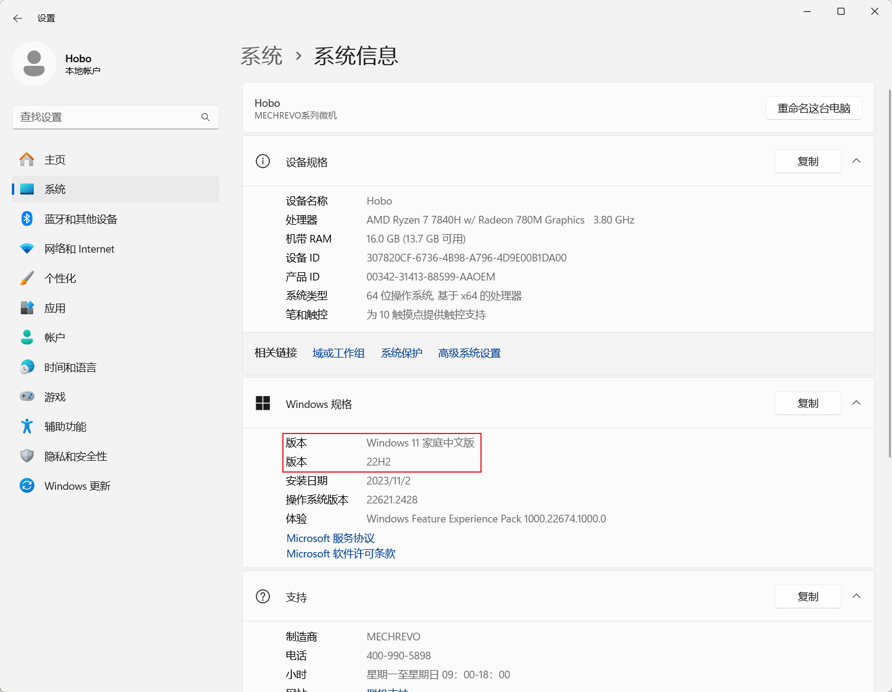This screenshot has height=692, width=892.
Task: Open the 高级系统设置 link
Action: point(469,353)
